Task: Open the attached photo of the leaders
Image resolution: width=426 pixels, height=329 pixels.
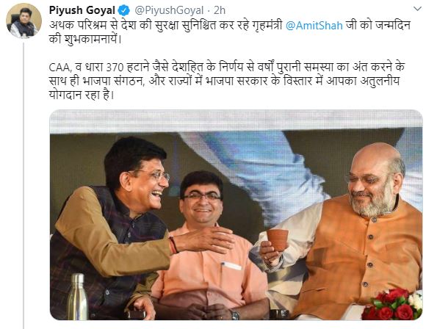Action: coord(236,214)
